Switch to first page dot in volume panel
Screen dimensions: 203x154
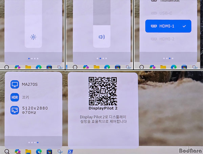(97, 58)
